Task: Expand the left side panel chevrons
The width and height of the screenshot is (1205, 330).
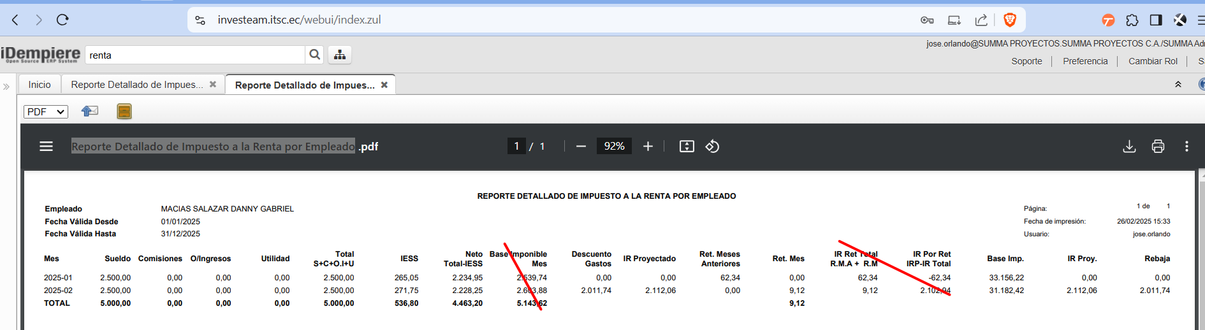Action: pyautogui.click(x=6, y=86)
